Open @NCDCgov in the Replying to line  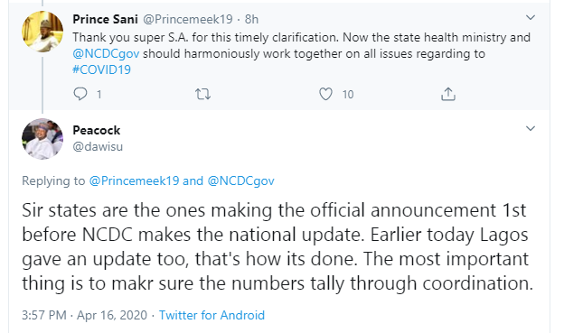point(240,180)
